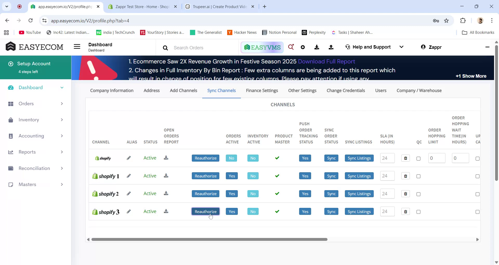Screen dimensions: 499x265
Task: Click the Download Full Report link
Action: [327, 62]
